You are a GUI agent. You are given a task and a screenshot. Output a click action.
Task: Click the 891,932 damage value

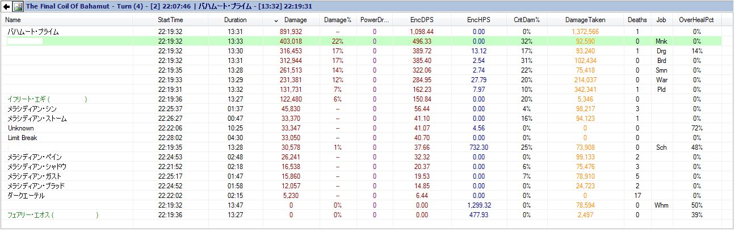coord(291,32)
